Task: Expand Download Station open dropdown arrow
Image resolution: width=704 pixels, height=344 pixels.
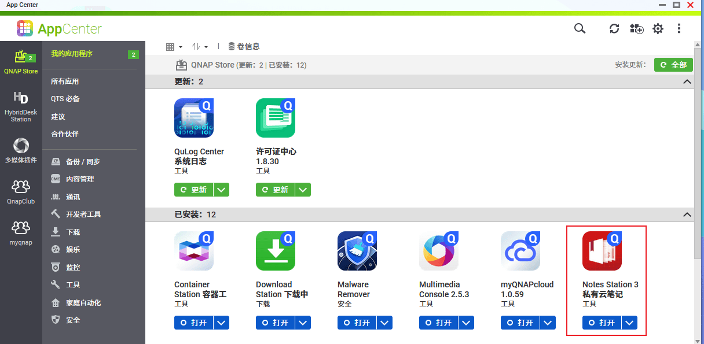Action: pyautogui.click(x=303, y=323)
